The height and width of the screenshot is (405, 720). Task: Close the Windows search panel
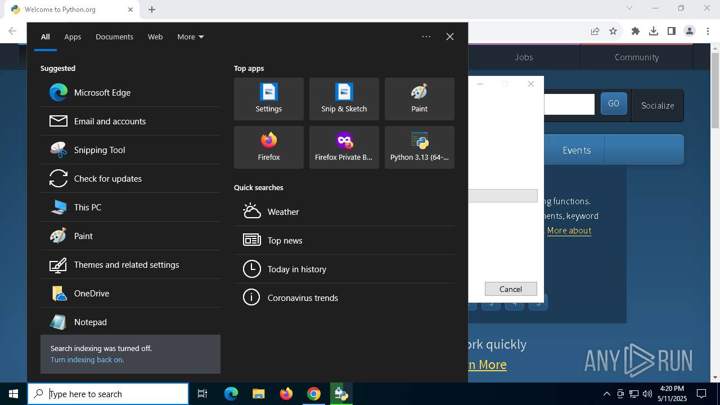pos(450,37)
